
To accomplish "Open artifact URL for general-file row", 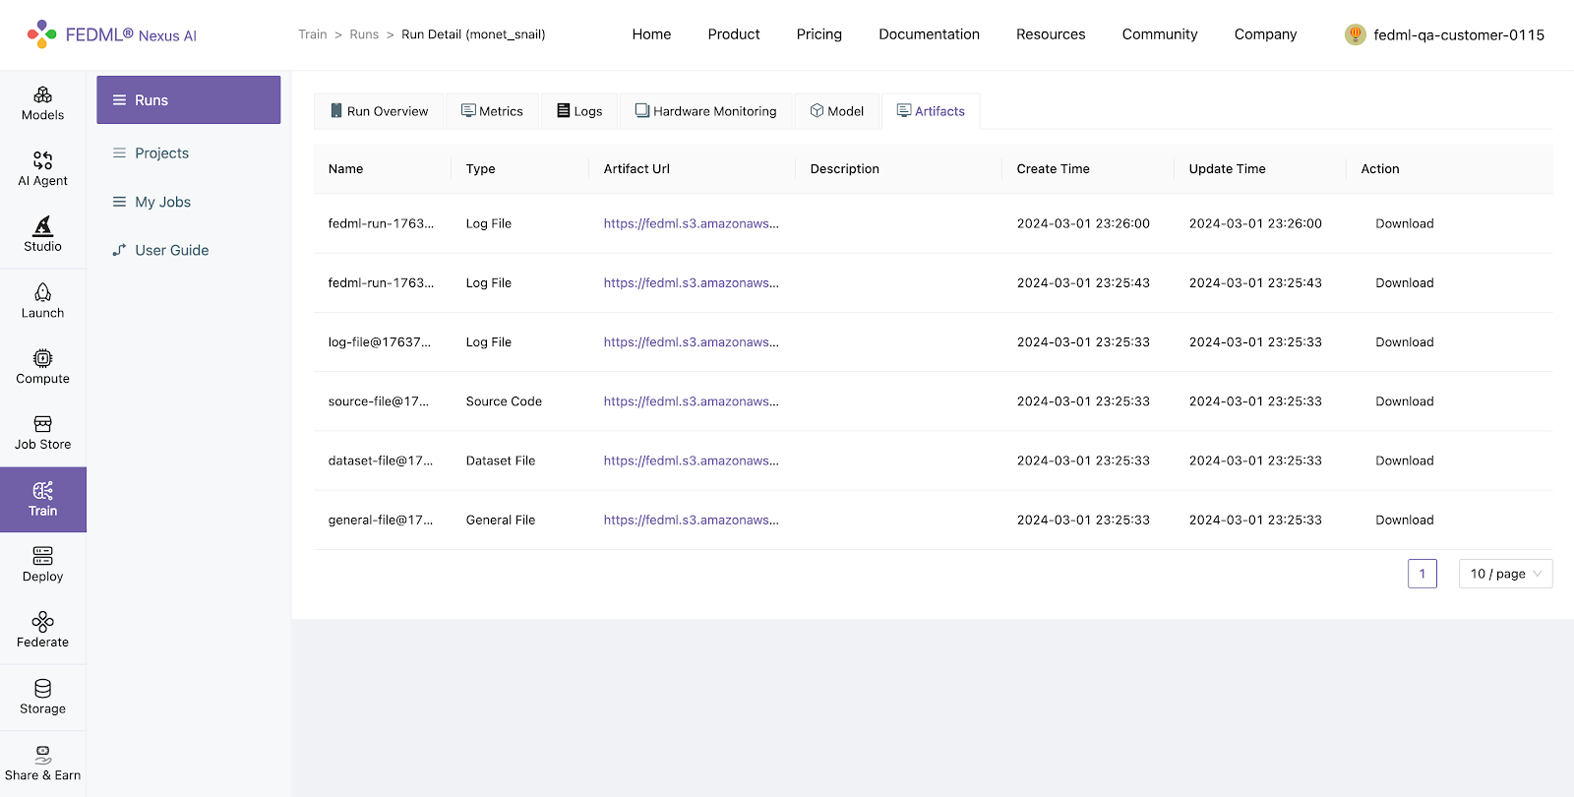I will point(691,520).
